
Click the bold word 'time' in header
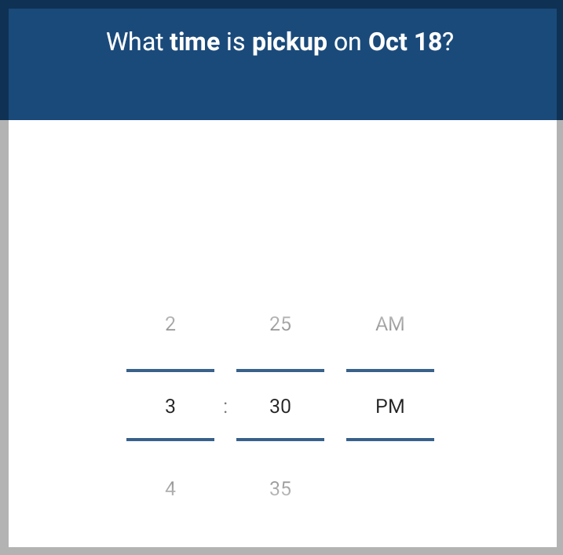[195, 42]
